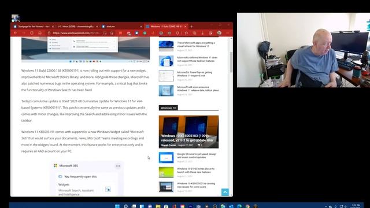Open a new browser tab
The width and height of the screenshot is (370, 208).
pos(191,27)
